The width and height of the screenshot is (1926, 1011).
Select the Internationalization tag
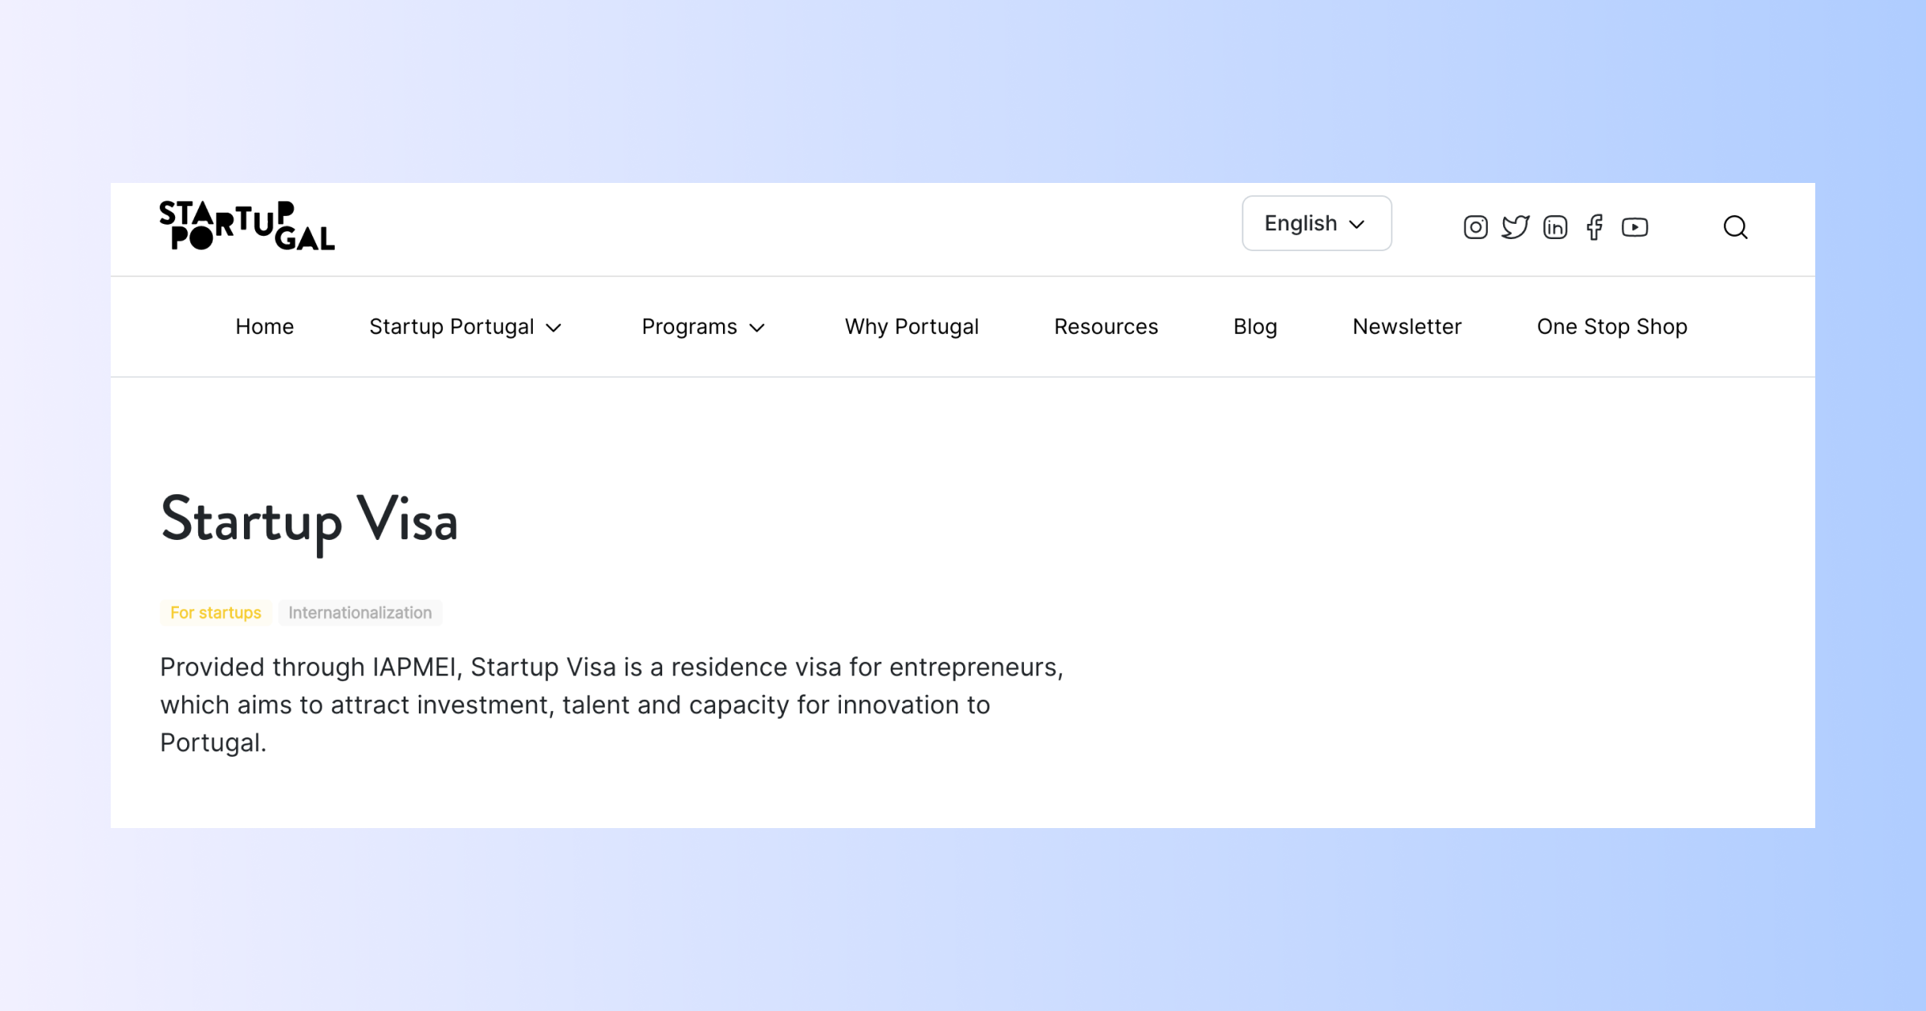pos(360,613)
